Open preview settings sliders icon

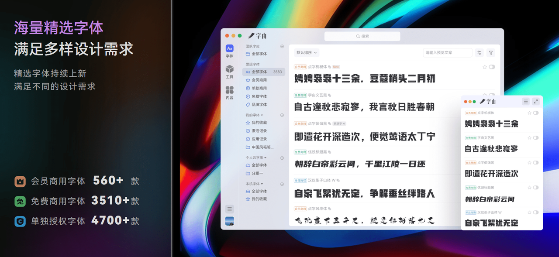[479, 53]
